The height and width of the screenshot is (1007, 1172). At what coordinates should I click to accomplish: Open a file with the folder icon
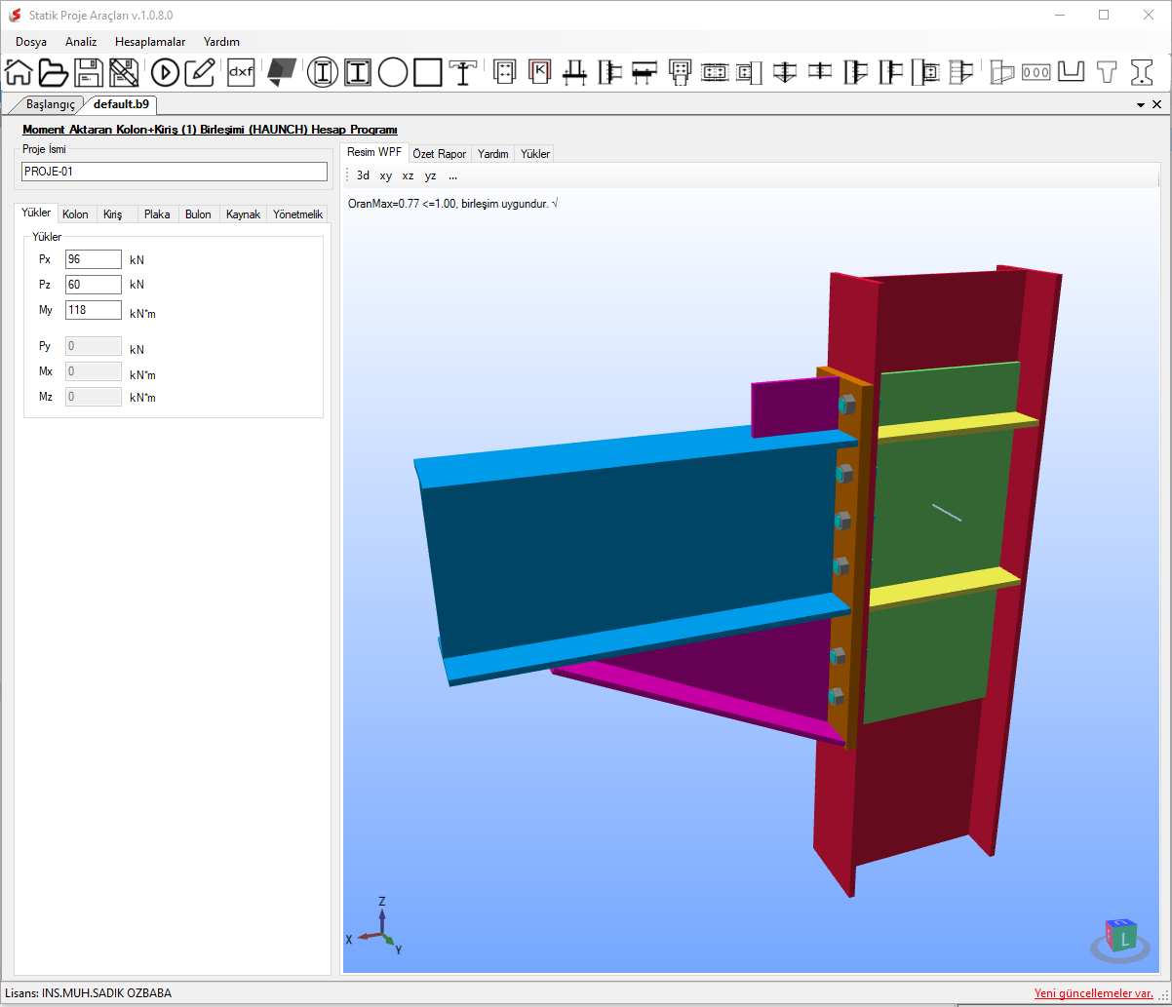tap(54, 72)
